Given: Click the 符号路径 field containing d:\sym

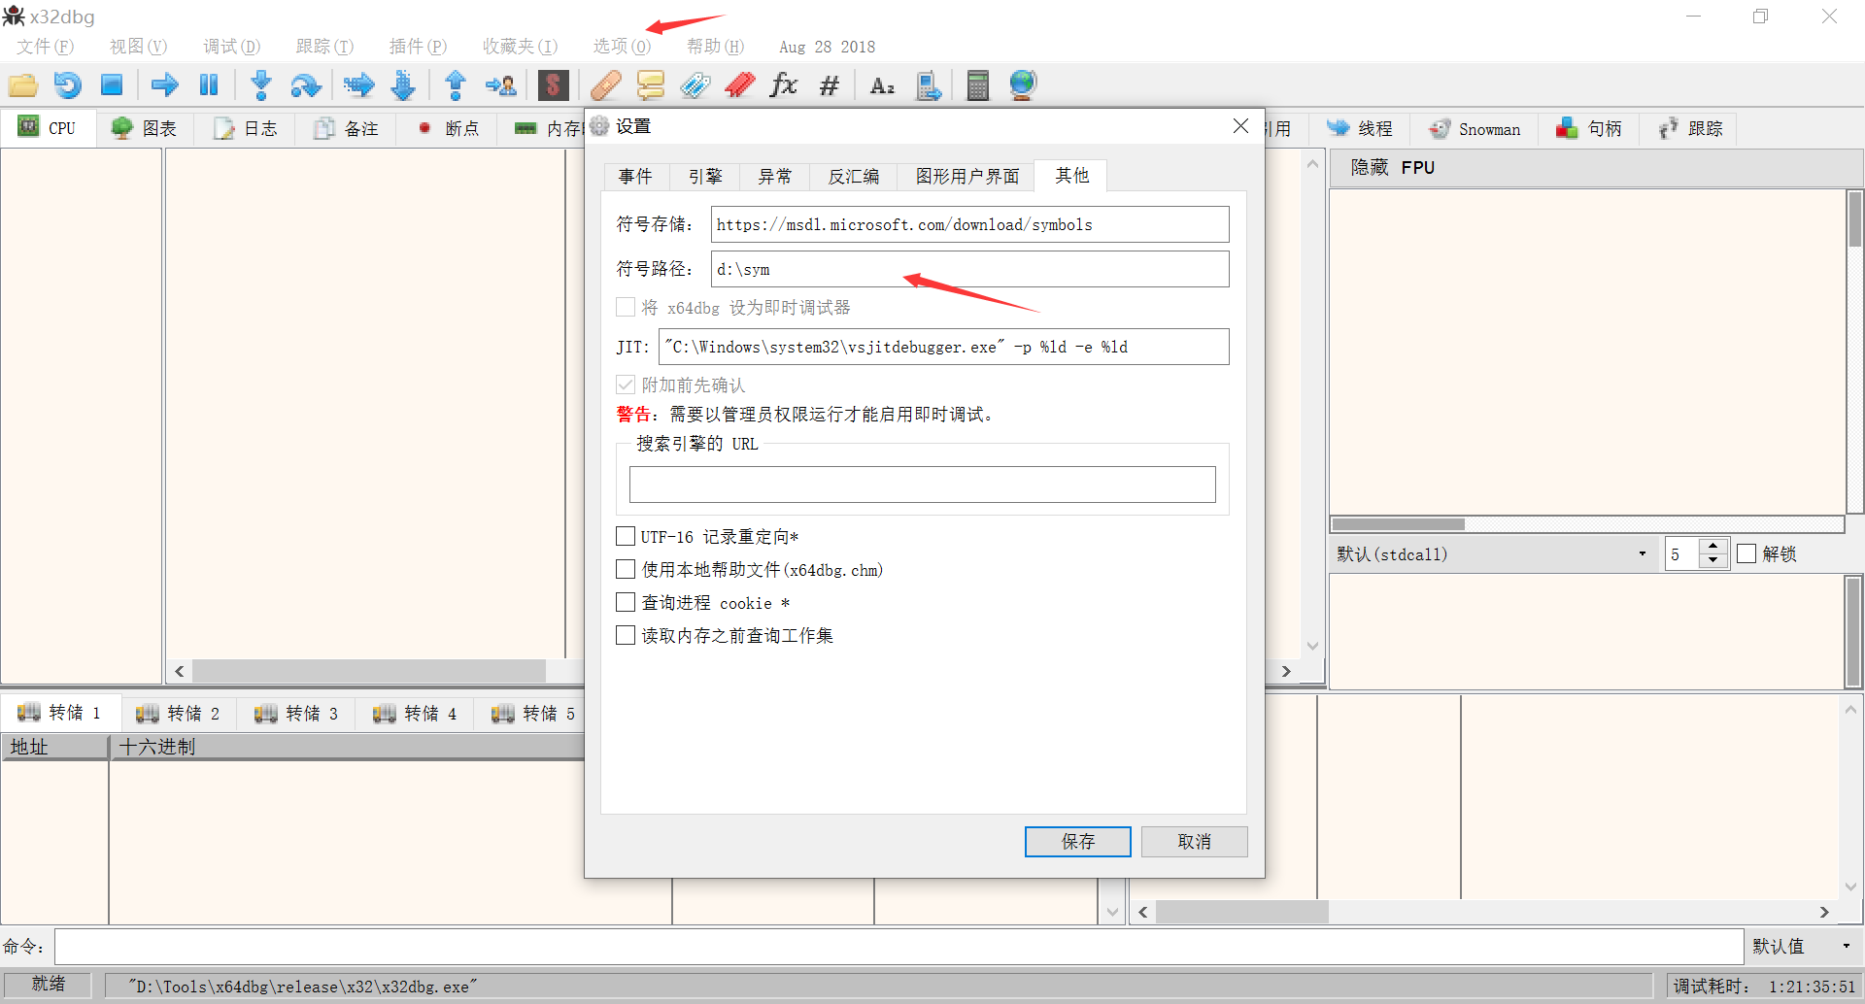Looking at the screenshot, I should tap(969, 269).
